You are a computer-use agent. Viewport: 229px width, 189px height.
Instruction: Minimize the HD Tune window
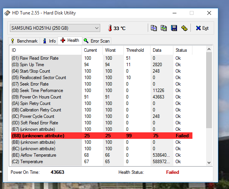[x=175, y=13]
